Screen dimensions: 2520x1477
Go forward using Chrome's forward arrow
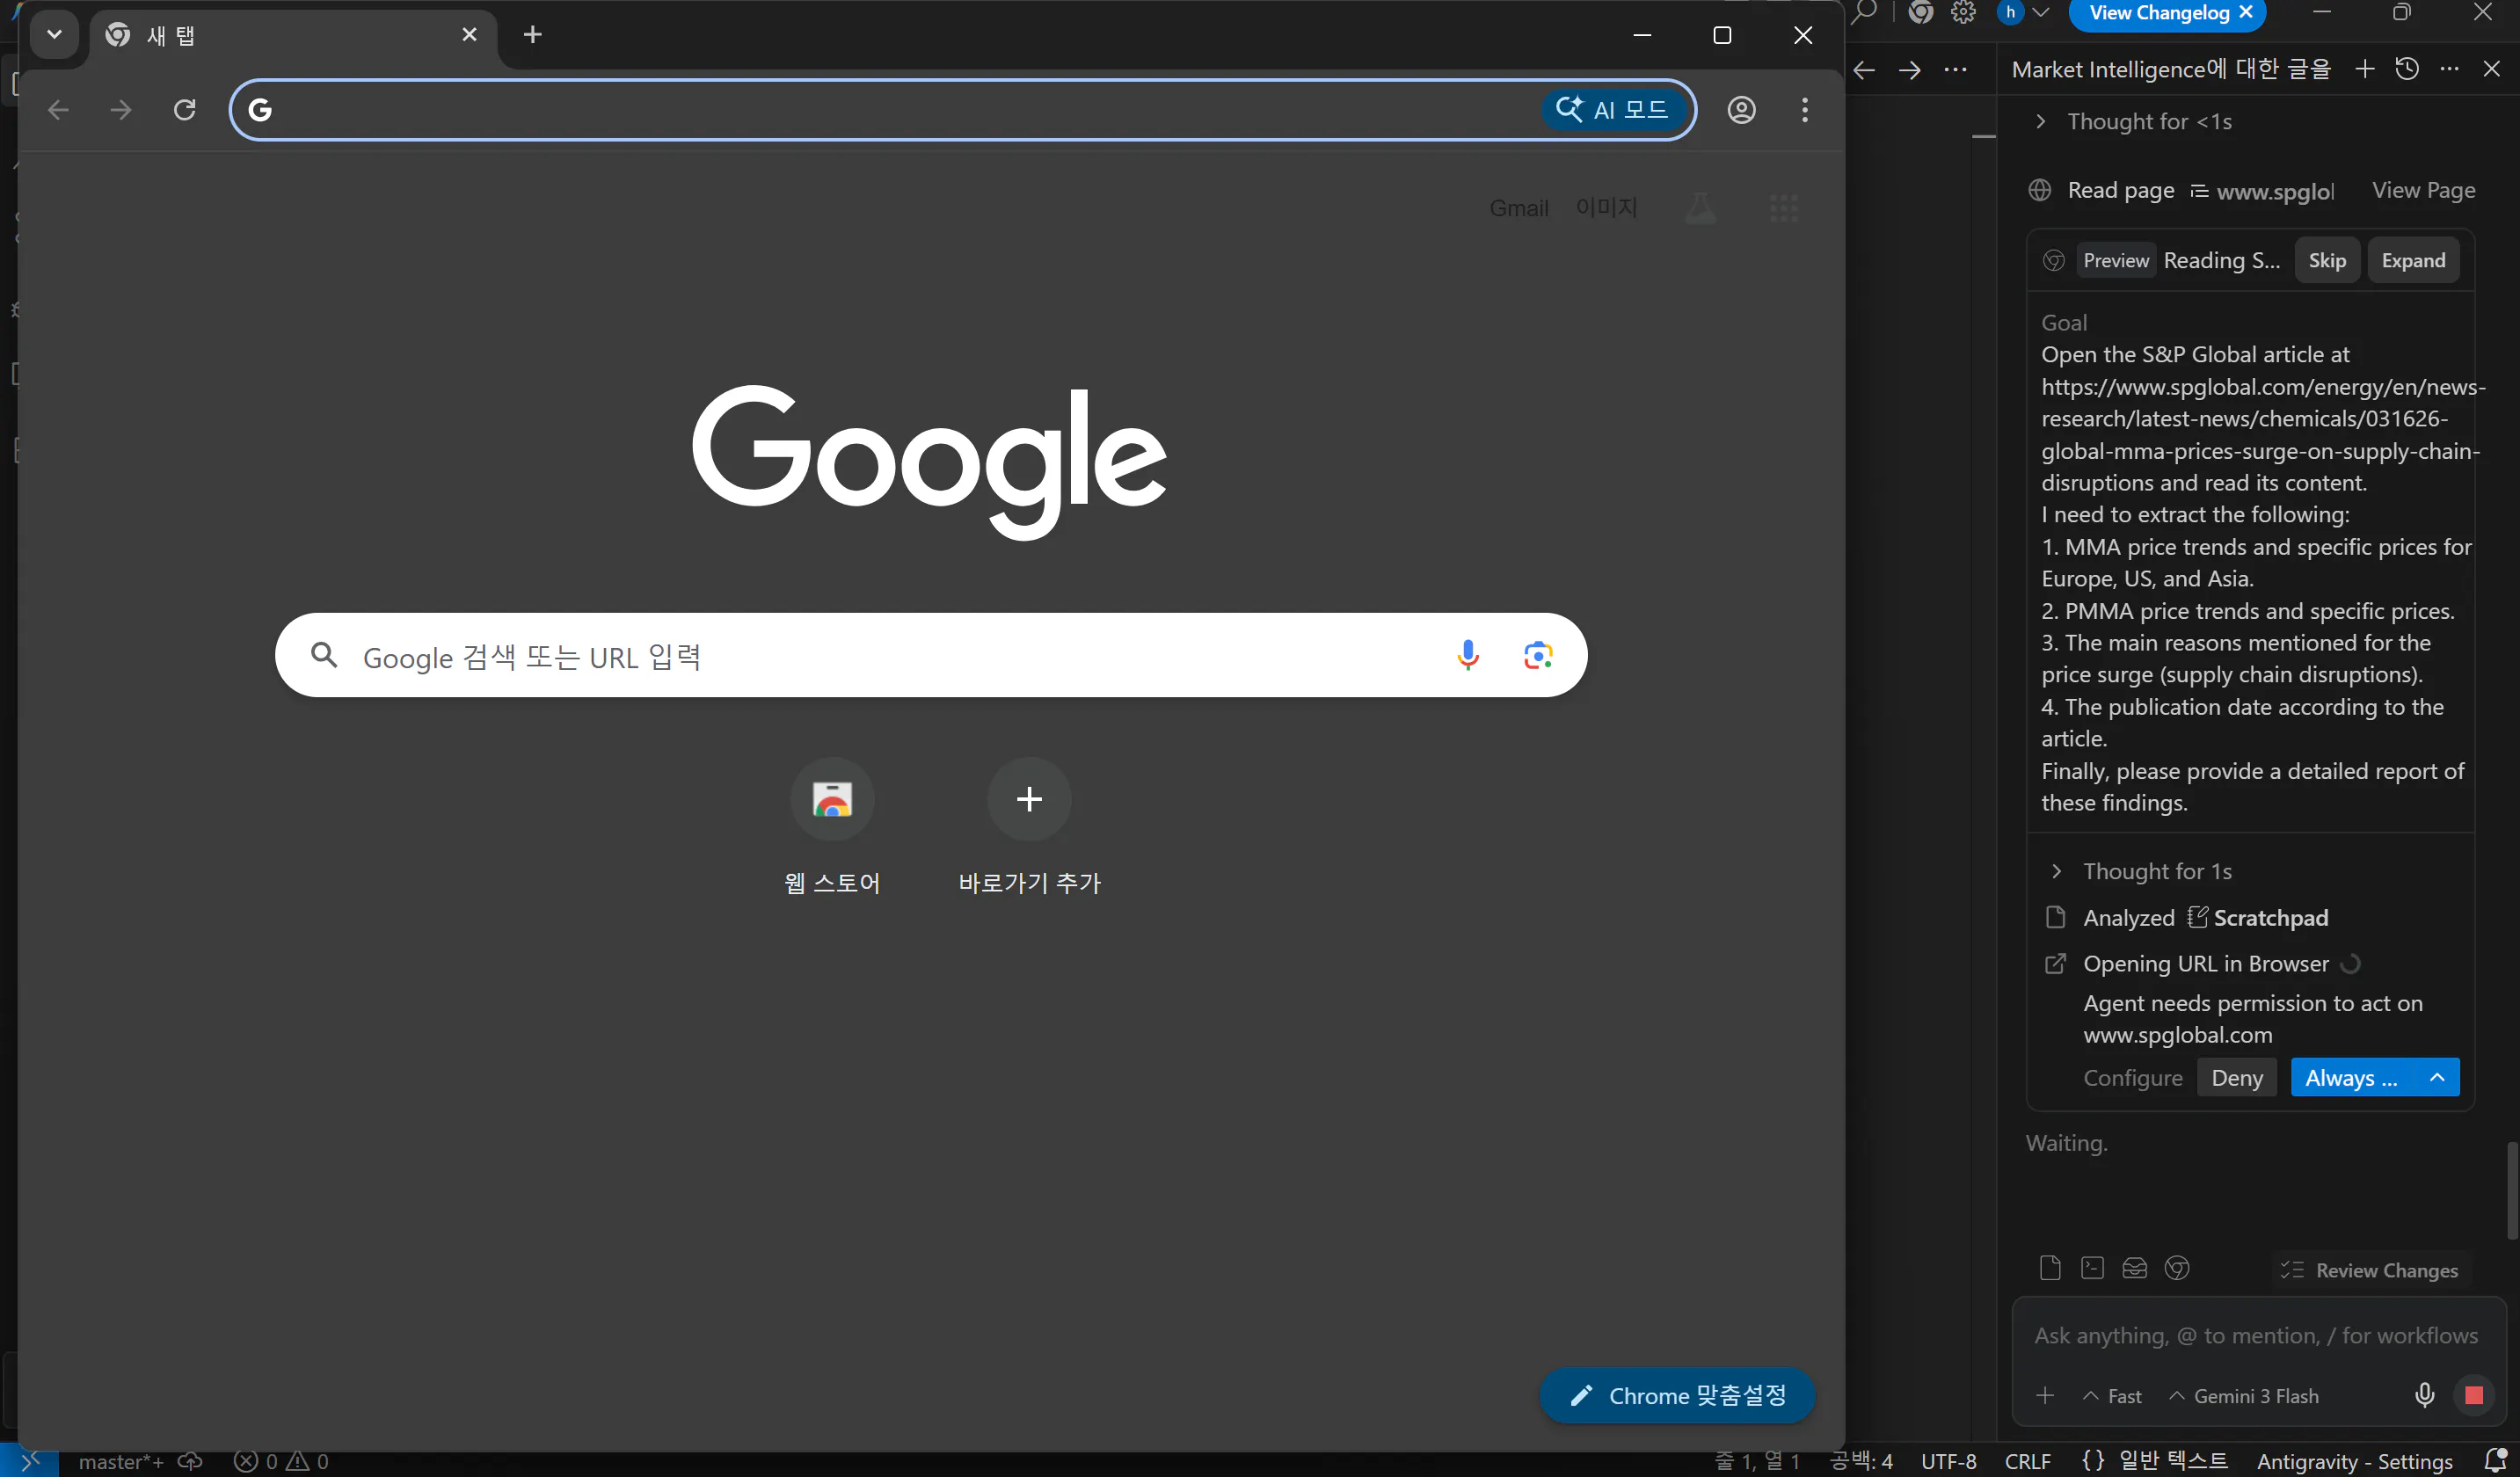click(121, 110)
